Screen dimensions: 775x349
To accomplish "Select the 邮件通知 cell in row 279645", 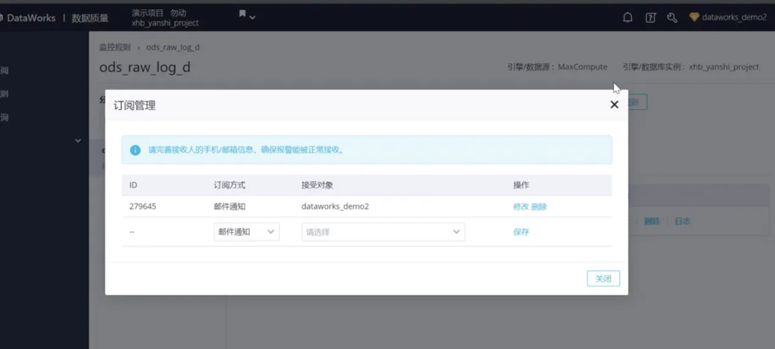I will tap(230, 206).
